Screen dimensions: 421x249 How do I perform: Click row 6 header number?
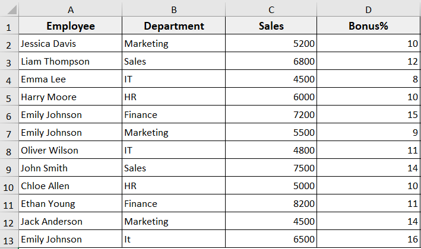click(9, 115)
